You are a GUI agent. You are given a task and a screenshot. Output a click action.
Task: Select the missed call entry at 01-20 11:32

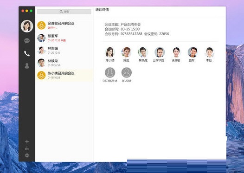pos(64,38)
